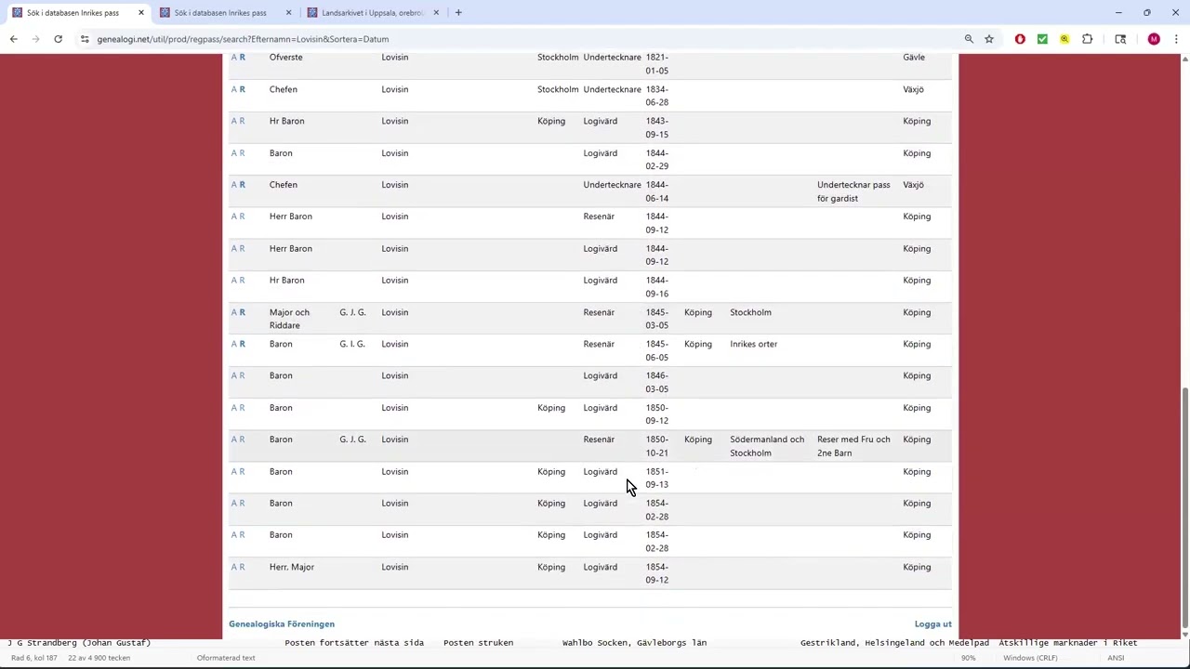
Task: Open Chrome's three-dot menu
Action: (x=1176, y=39)
